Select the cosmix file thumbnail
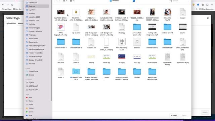Screen dimensions: 215x121 pyautogui.click(x=183, y=27)
